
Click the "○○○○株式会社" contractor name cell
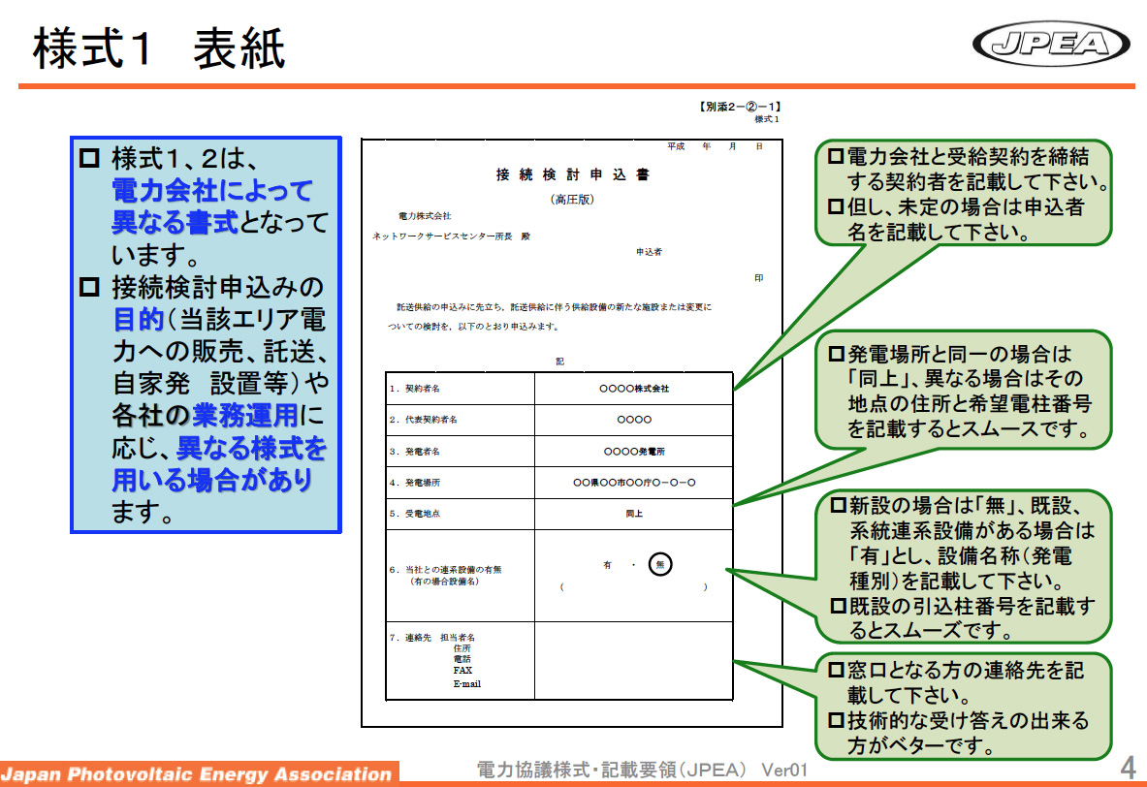click(x=634, y=389)
